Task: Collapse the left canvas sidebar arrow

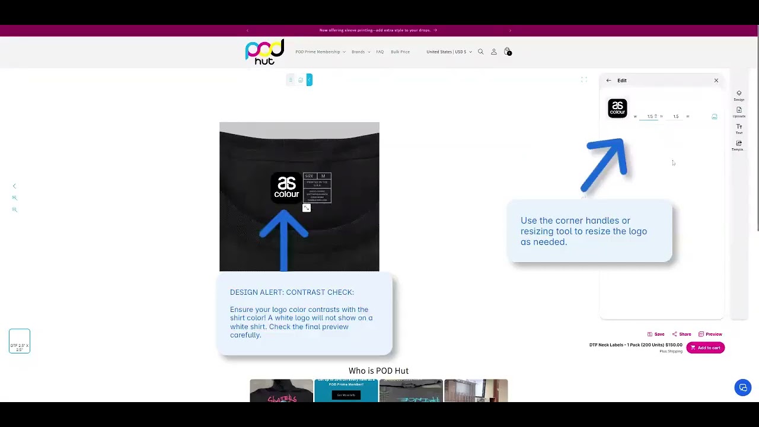Action: click(x=15, y=186)
